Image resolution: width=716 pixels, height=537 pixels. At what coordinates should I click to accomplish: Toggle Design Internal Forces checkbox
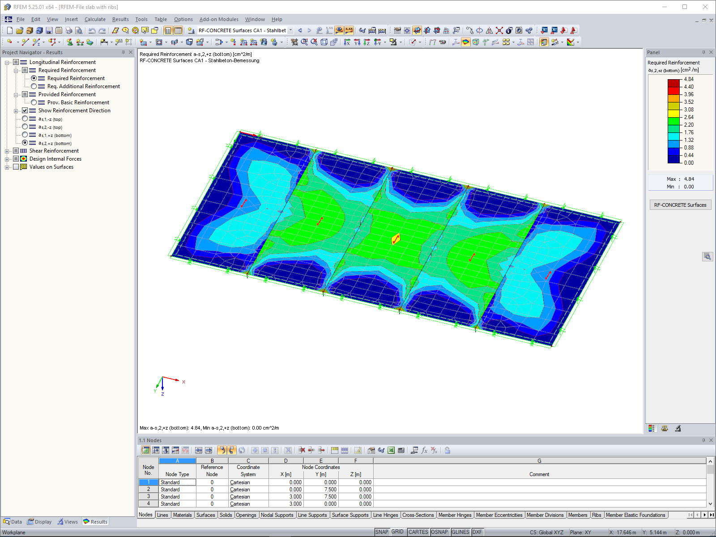coord(16,159)
